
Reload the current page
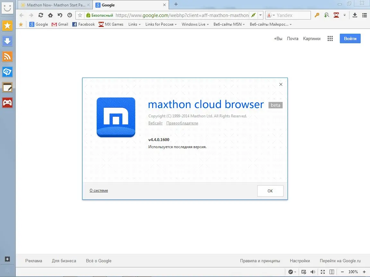tap(40, 15)
